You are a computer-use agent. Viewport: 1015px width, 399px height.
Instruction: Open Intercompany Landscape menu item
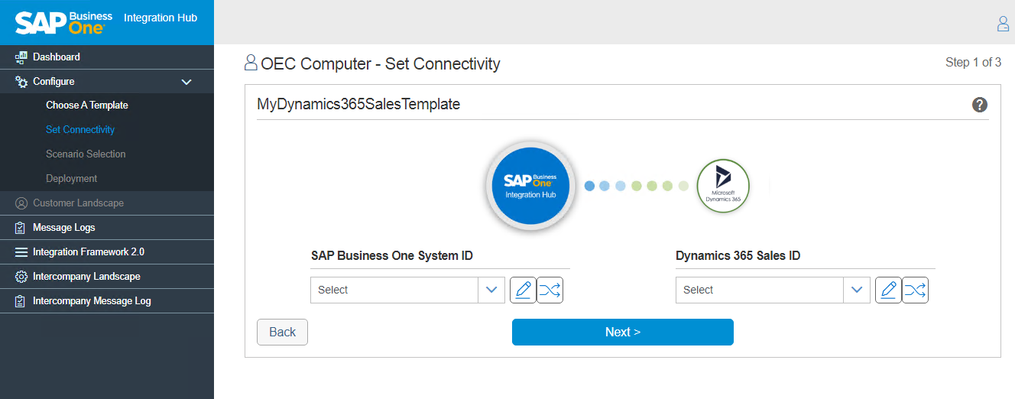pos(86,277)
